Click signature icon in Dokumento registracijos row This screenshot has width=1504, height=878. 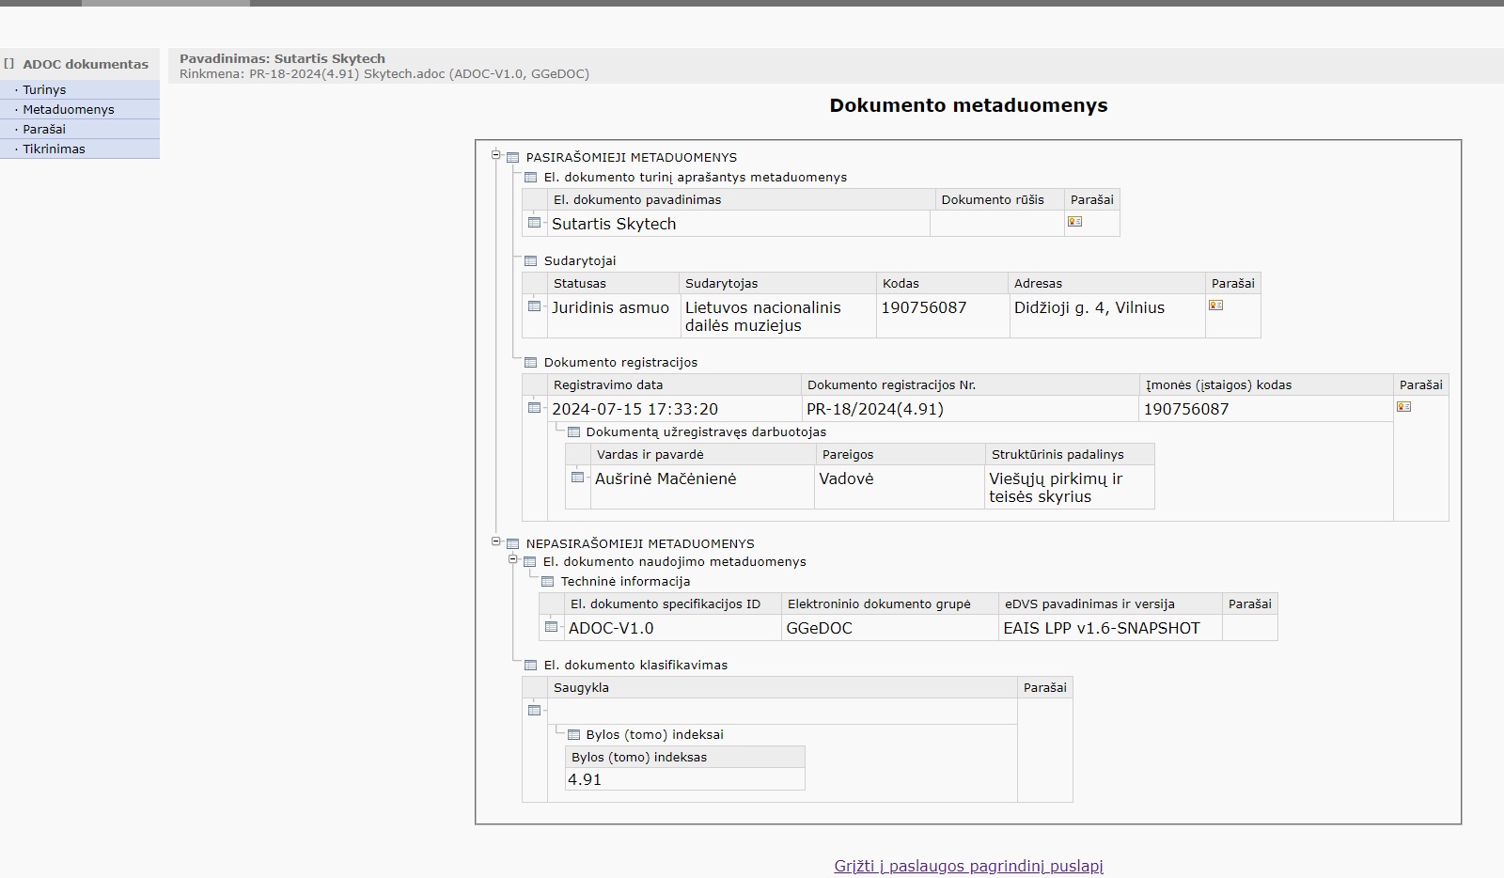coord(1403,407)
